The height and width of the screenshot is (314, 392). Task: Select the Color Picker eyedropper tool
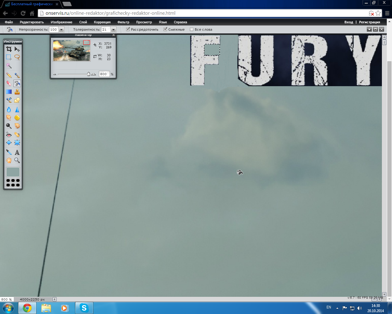pyautogui.click(x=9, y=152)
